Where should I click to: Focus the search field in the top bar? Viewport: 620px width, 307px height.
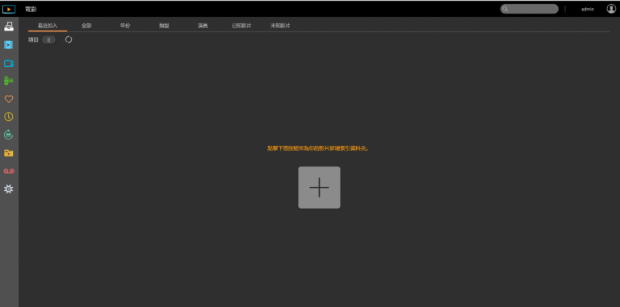(529, 9)
